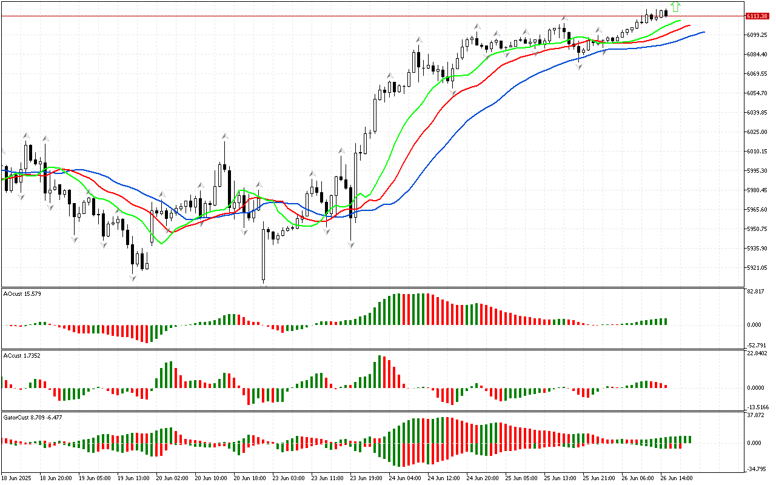Select the down fractal below the 5921 low
The height and width of the screenshot is (485, 776).
132,278
